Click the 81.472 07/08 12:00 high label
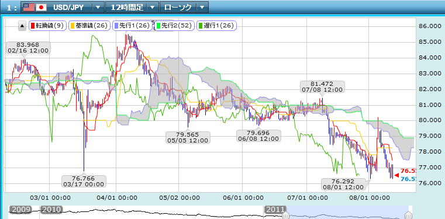 point(322,86)
